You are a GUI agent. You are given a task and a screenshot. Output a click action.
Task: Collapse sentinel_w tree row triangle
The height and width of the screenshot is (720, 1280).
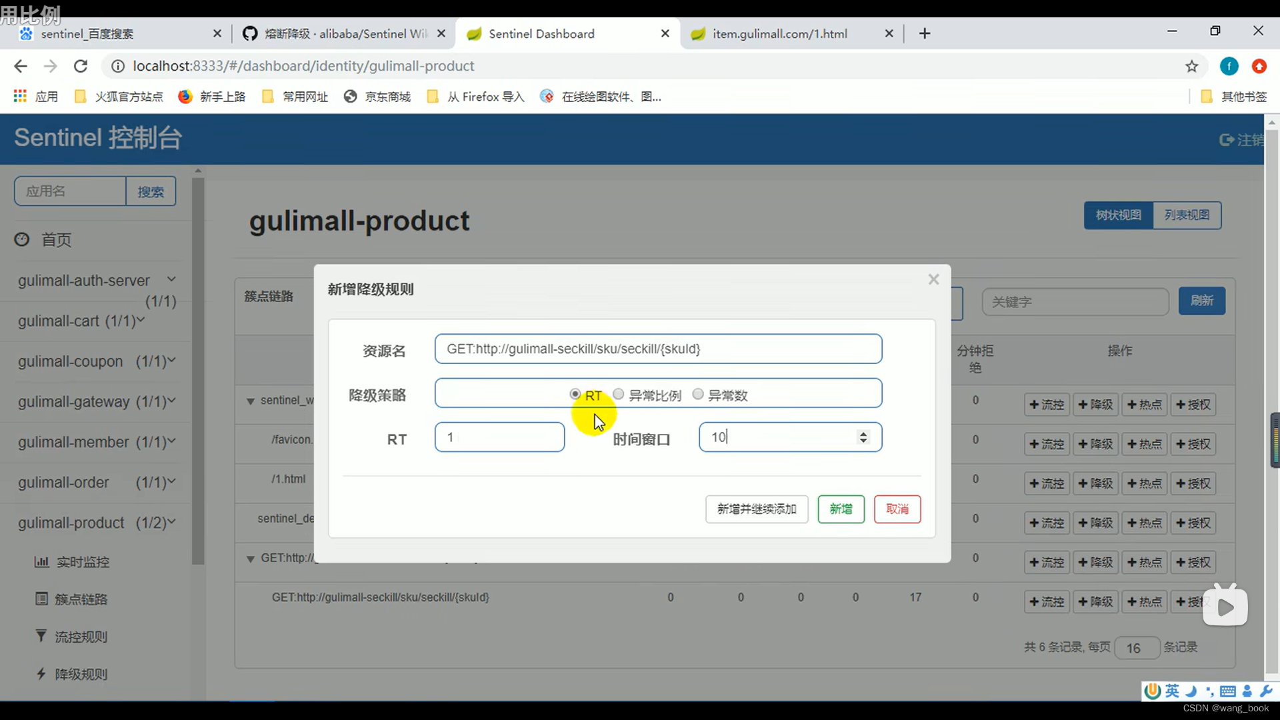[250, 401]
